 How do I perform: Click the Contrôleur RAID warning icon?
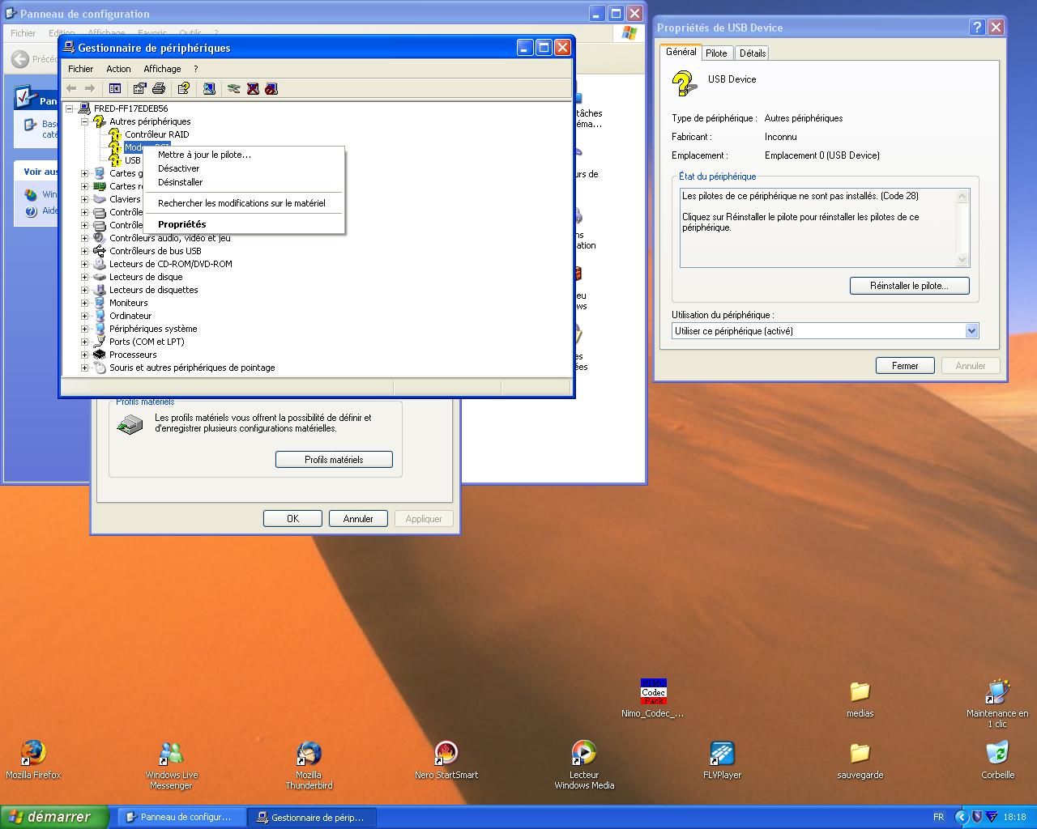pos(115,134)
